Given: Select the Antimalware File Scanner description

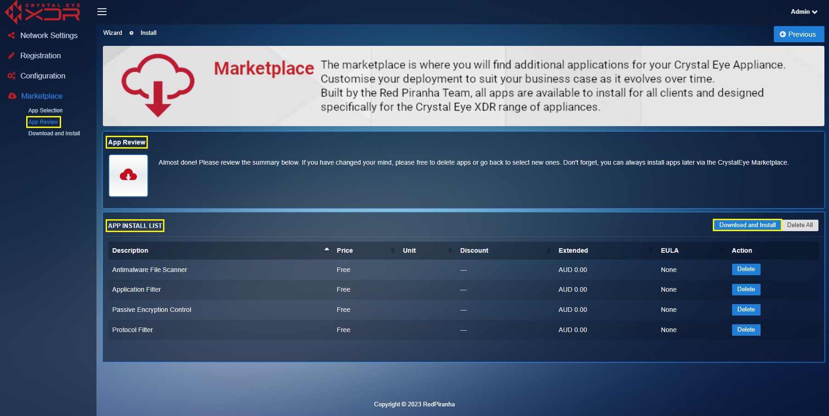Looking at the screenshot, I should tap(150, 270).
